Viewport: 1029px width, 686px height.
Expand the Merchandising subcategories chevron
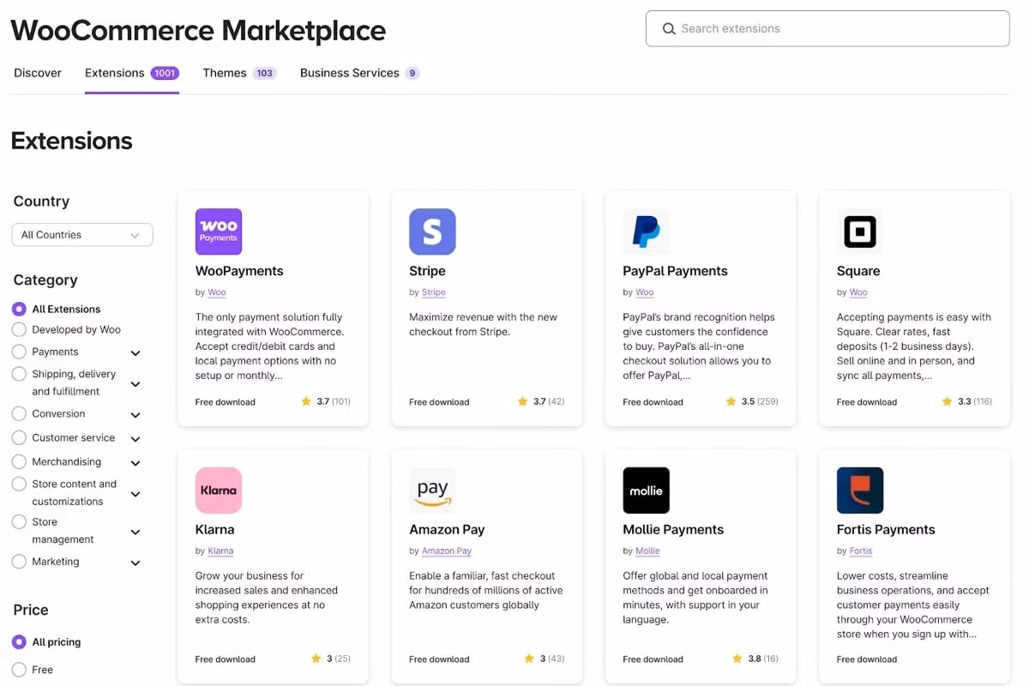pos(135,463)
